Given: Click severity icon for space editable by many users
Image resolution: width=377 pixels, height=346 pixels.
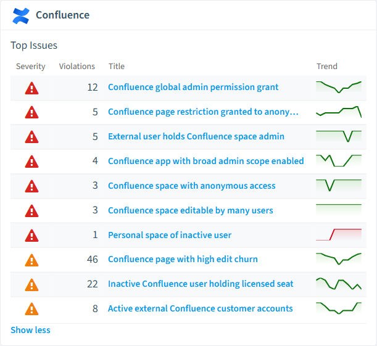Looking at the screenshot, I should point(31,211).
